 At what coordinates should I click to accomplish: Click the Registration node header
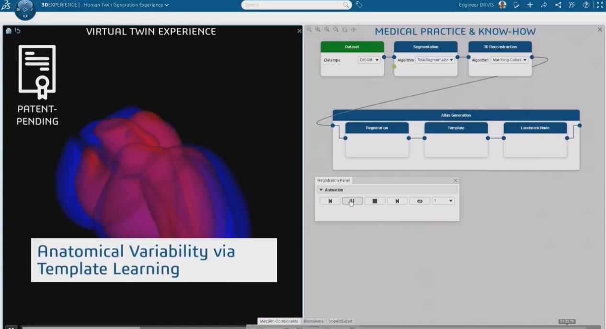[x=377, y=128]
